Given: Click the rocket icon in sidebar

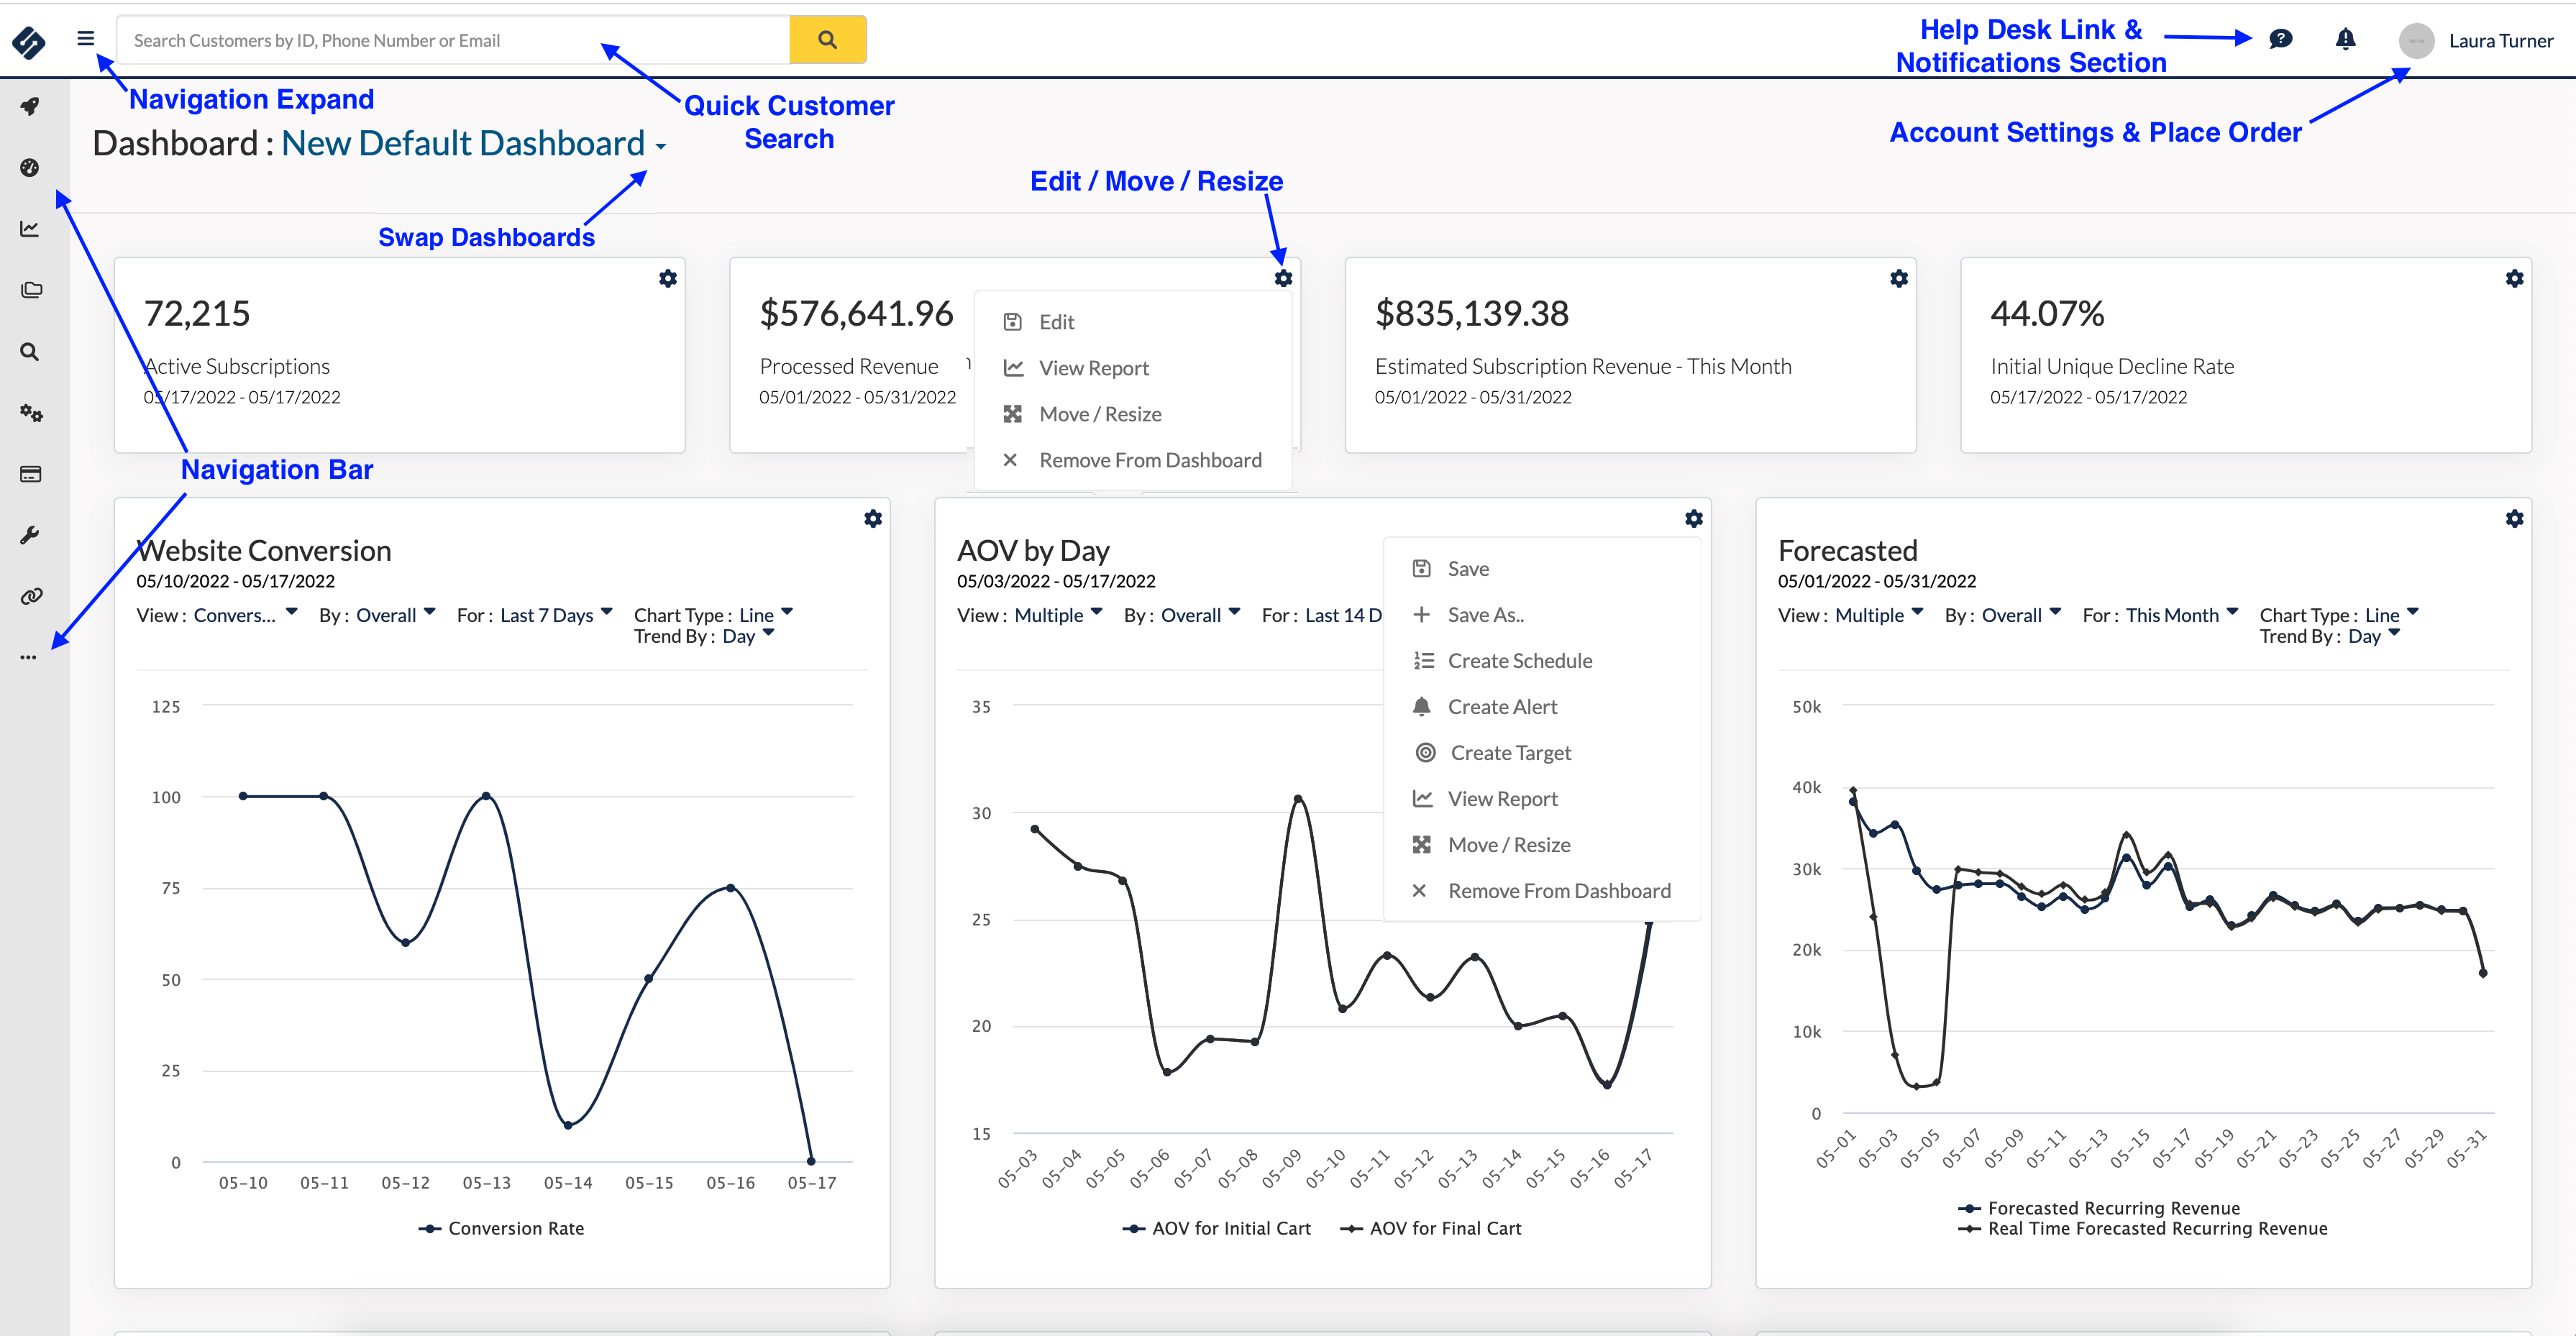Looking at the screenshot, I should [x=30, y=106].
